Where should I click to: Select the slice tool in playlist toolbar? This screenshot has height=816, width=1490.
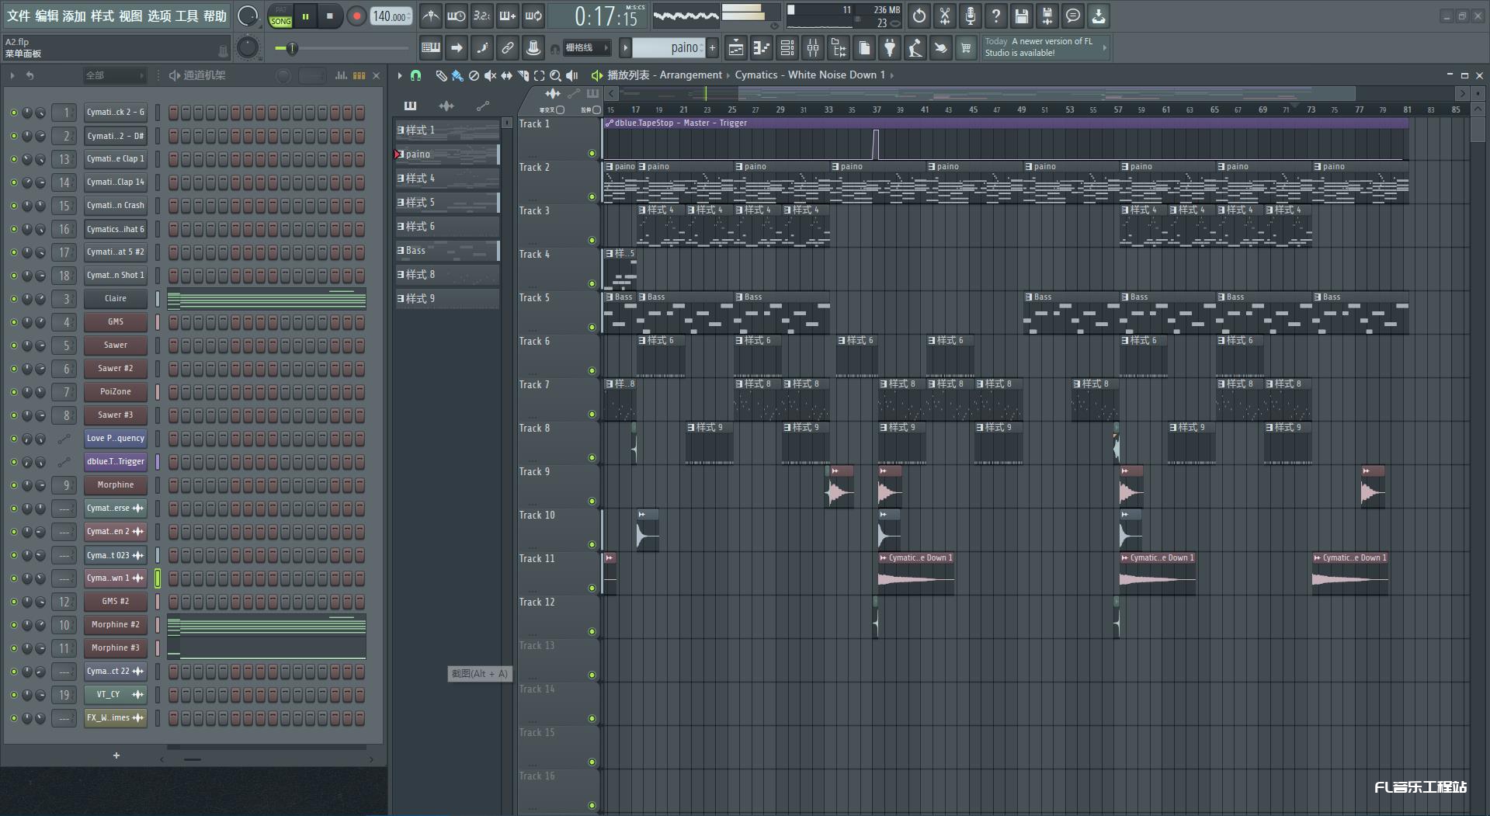click(523, 75)
